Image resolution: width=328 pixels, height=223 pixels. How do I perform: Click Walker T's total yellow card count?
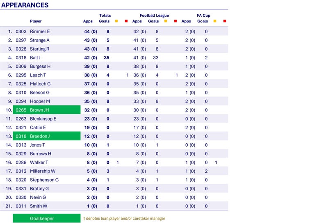coord(118,163)
